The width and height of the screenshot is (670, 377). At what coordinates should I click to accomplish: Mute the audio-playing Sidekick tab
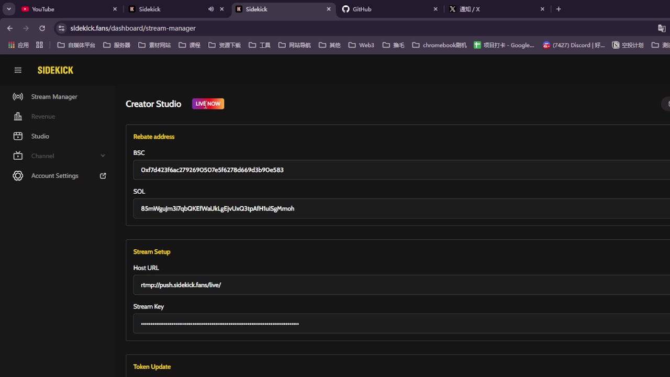pyautogui.click(x=211, y=9)
